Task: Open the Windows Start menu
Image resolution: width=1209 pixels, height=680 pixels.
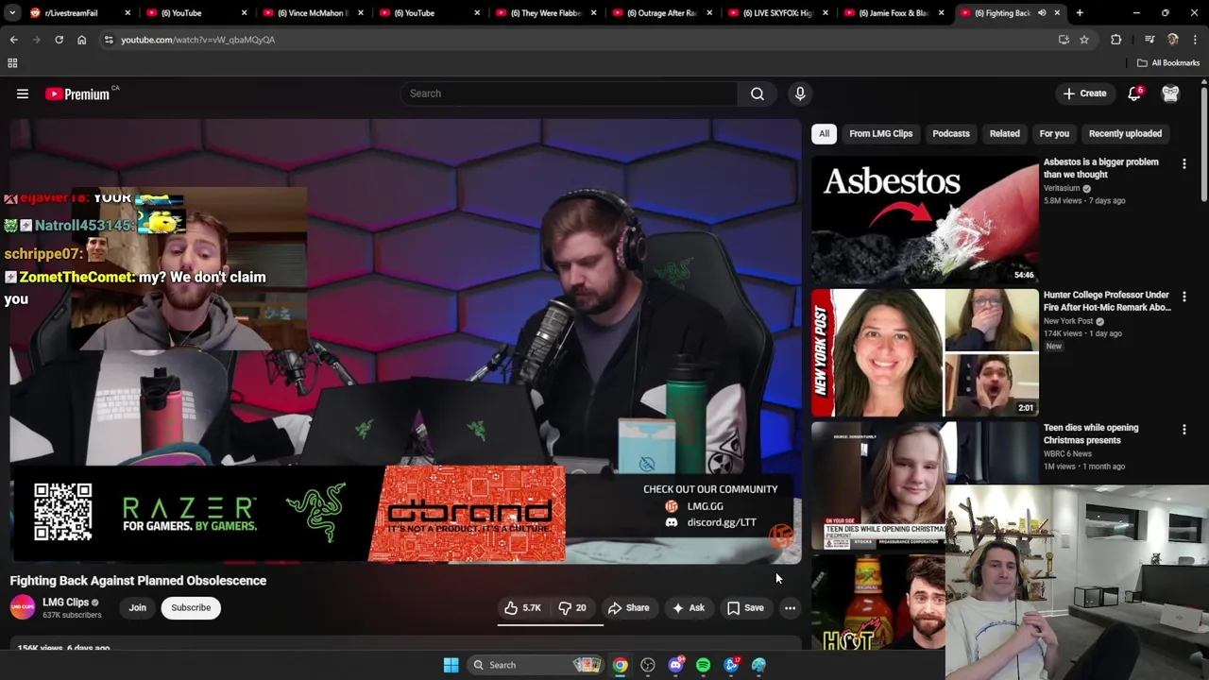Action: click(451, 665)
